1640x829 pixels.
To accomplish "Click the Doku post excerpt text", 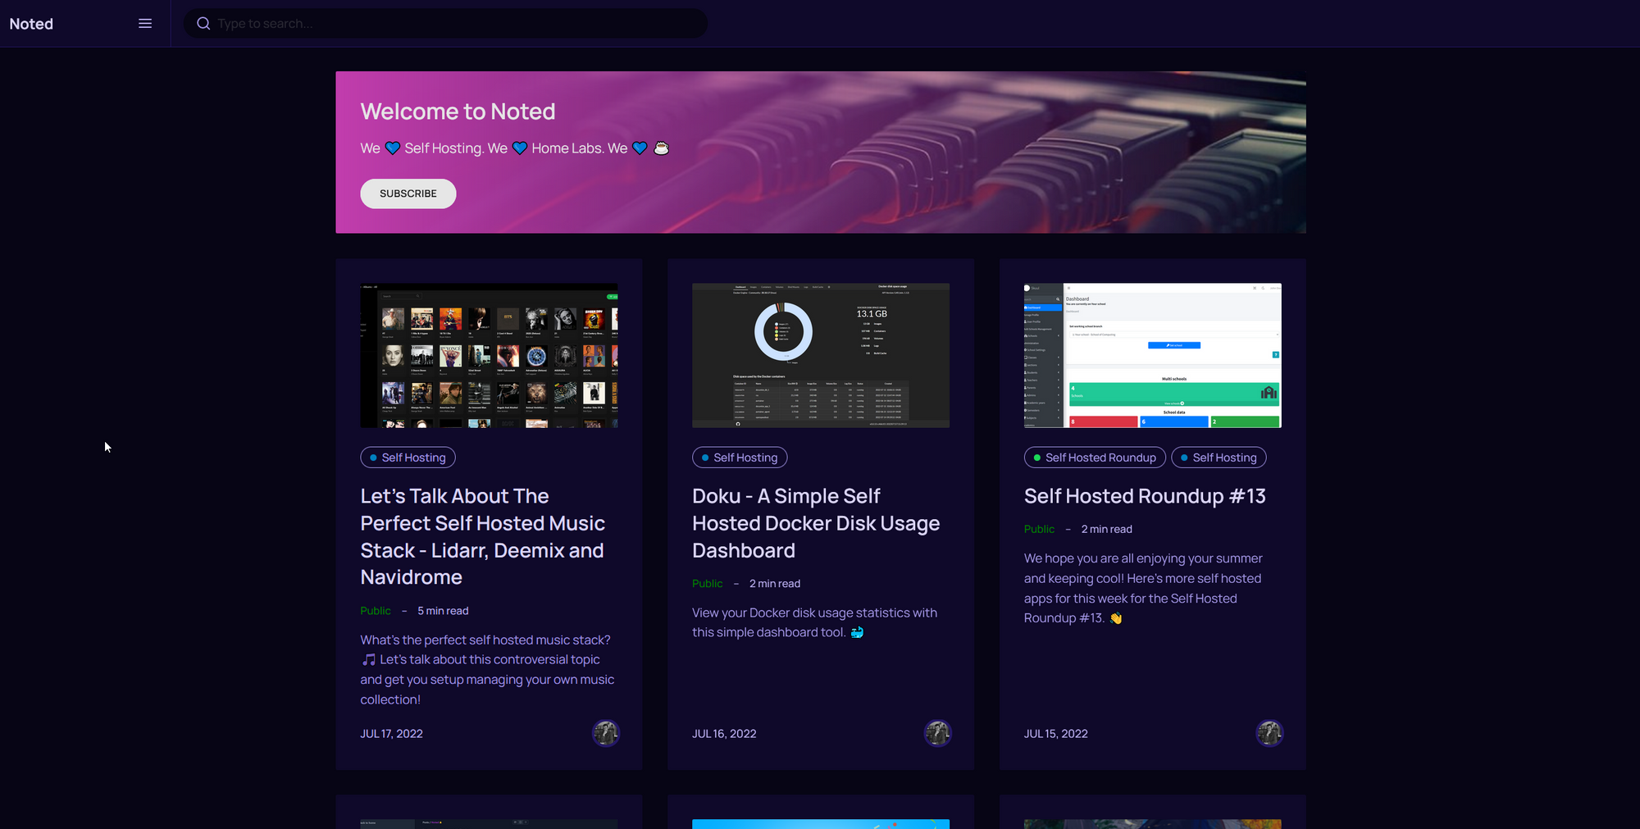I will click(x=813, y=622).
